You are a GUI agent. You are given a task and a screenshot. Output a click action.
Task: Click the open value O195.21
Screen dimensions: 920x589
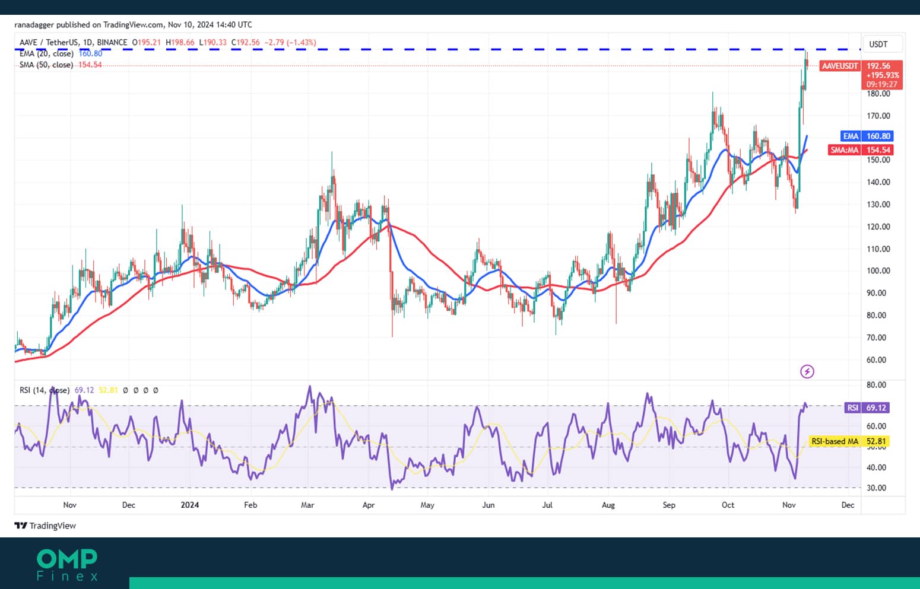pyautogui.click(x=147, y=43)
